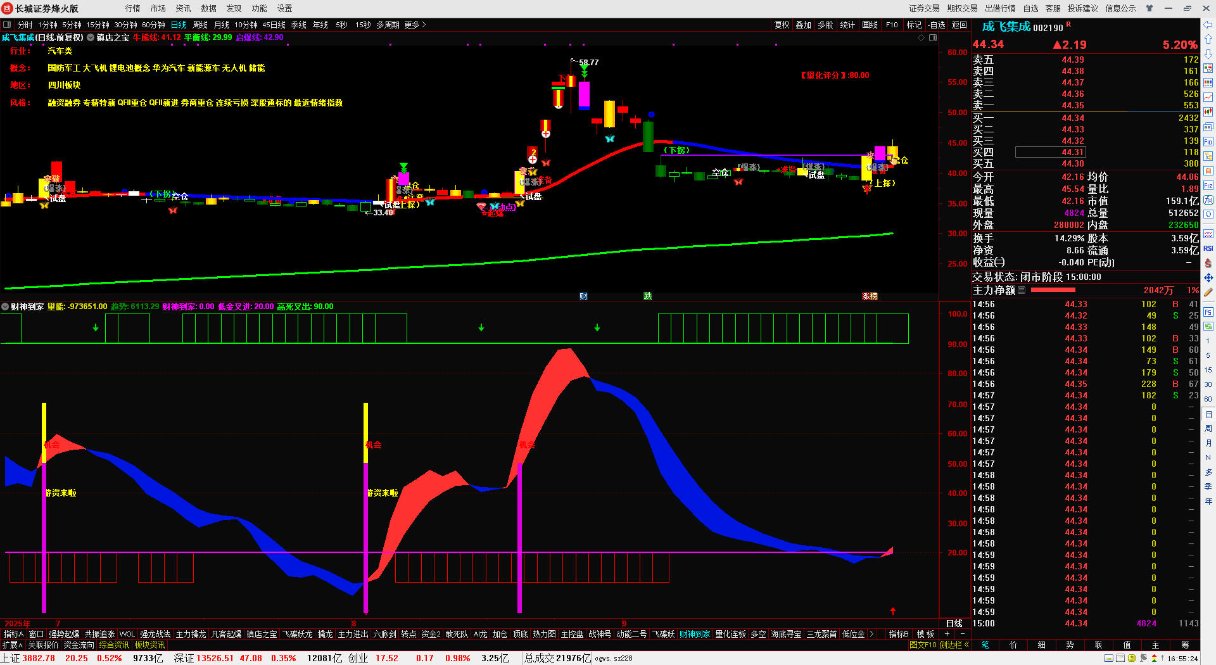Click the red dollar sign icon in sidebar
The image size is (1216, 665).
(1208, 263)
